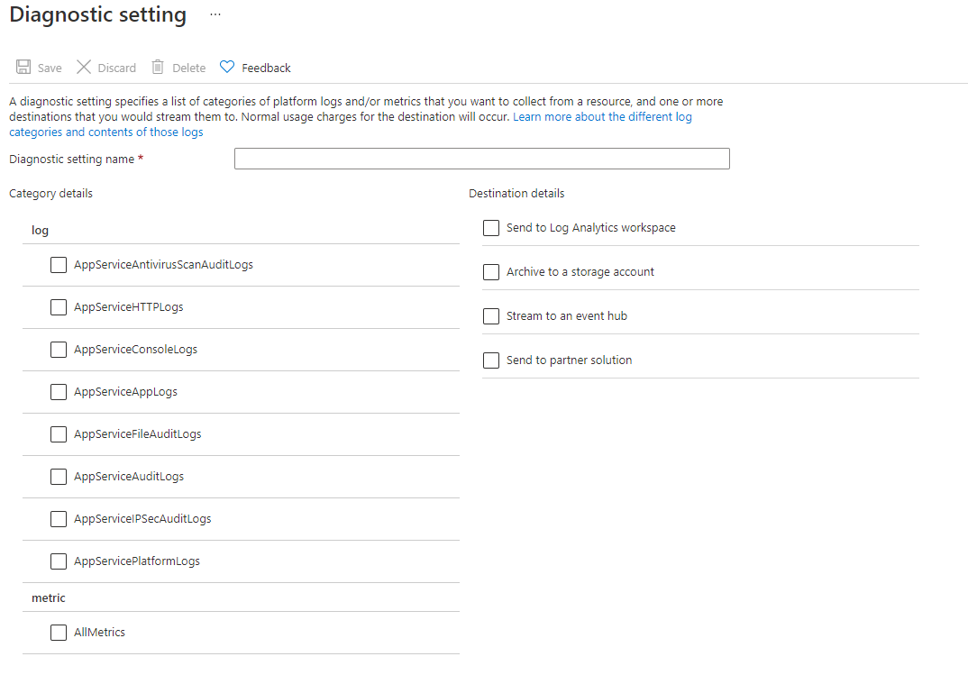Check Send to Log Analytics workspace
968x684 pixels.
pyautogui.click(x=491, y=228)
